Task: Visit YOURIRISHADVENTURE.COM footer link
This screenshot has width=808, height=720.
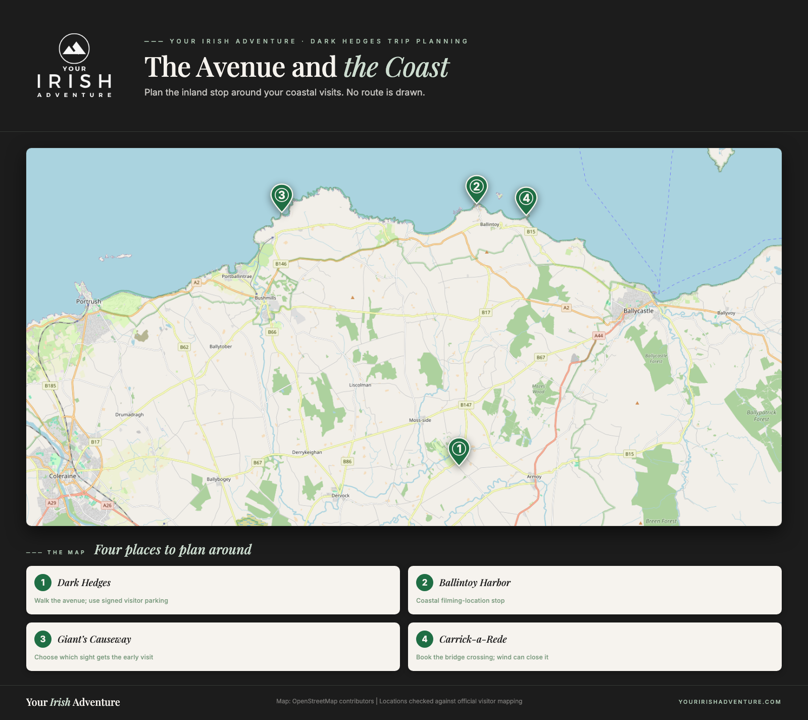Action: (730, 702)
